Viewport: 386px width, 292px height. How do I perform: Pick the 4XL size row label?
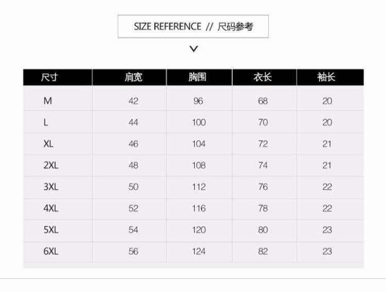(x=51, y=208)
